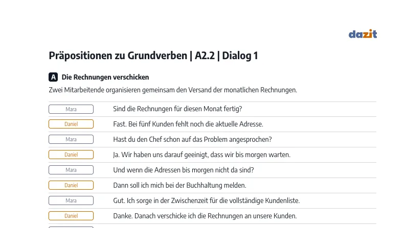Click the black section A badge
Image resolution: width=406 pixels, height=228 pixels.
(53, 77)
